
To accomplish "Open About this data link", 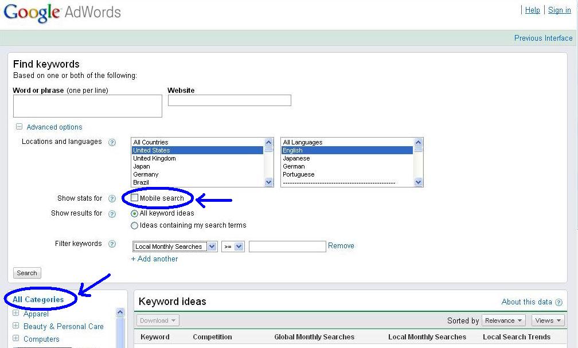I will [x=527, y=302].
